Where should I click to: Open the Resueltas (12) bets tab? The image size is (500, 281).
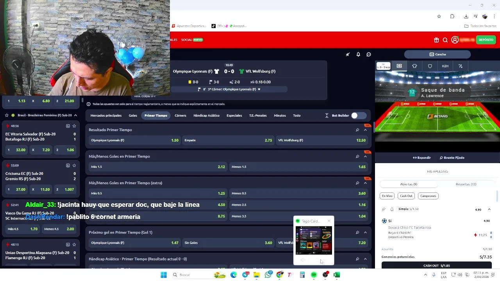(x=466, y=184)
